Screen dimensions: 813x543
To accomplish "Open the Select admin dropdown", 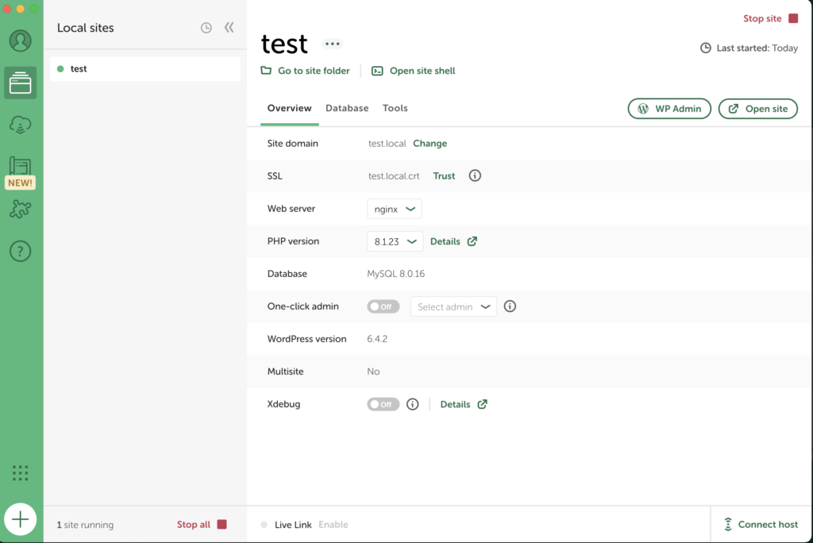I will pos(453,306).
